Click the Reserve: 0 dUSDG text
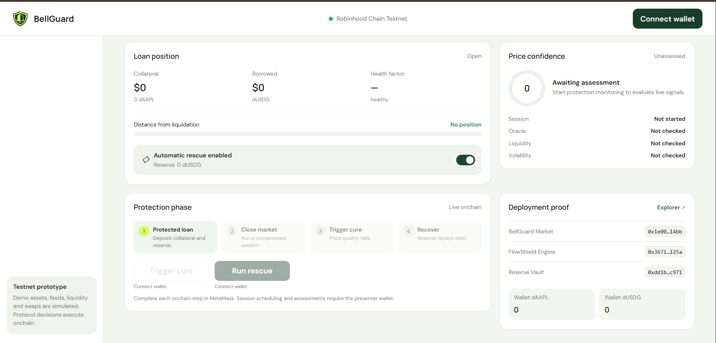Screen dimensions: 716x343 pyautogui.click(x=177, y=165)
